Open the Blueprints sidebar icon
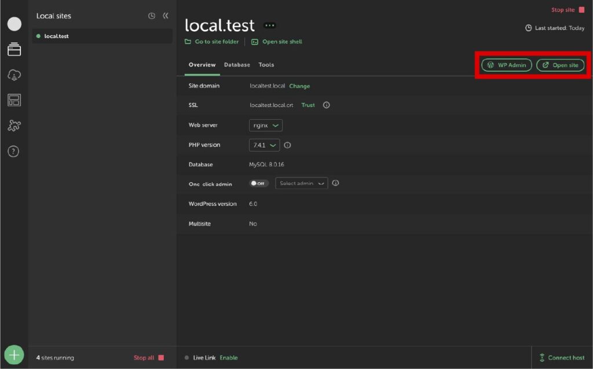 [x=14, y=100]
